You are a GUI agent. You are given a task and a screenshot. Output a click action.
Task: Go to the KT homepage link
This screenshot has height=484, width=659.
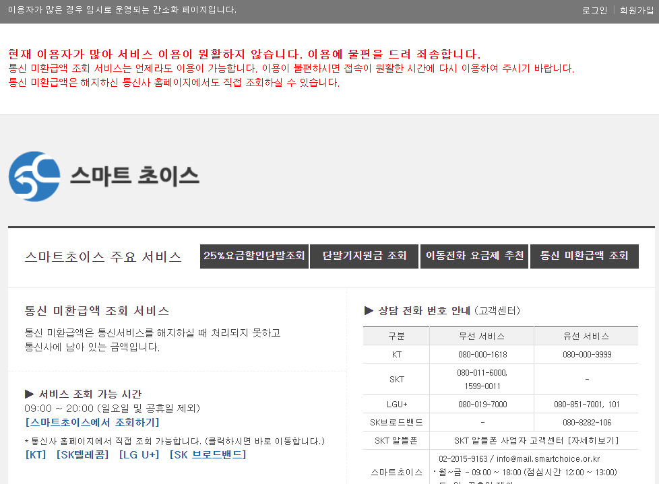tap(36, 454)
